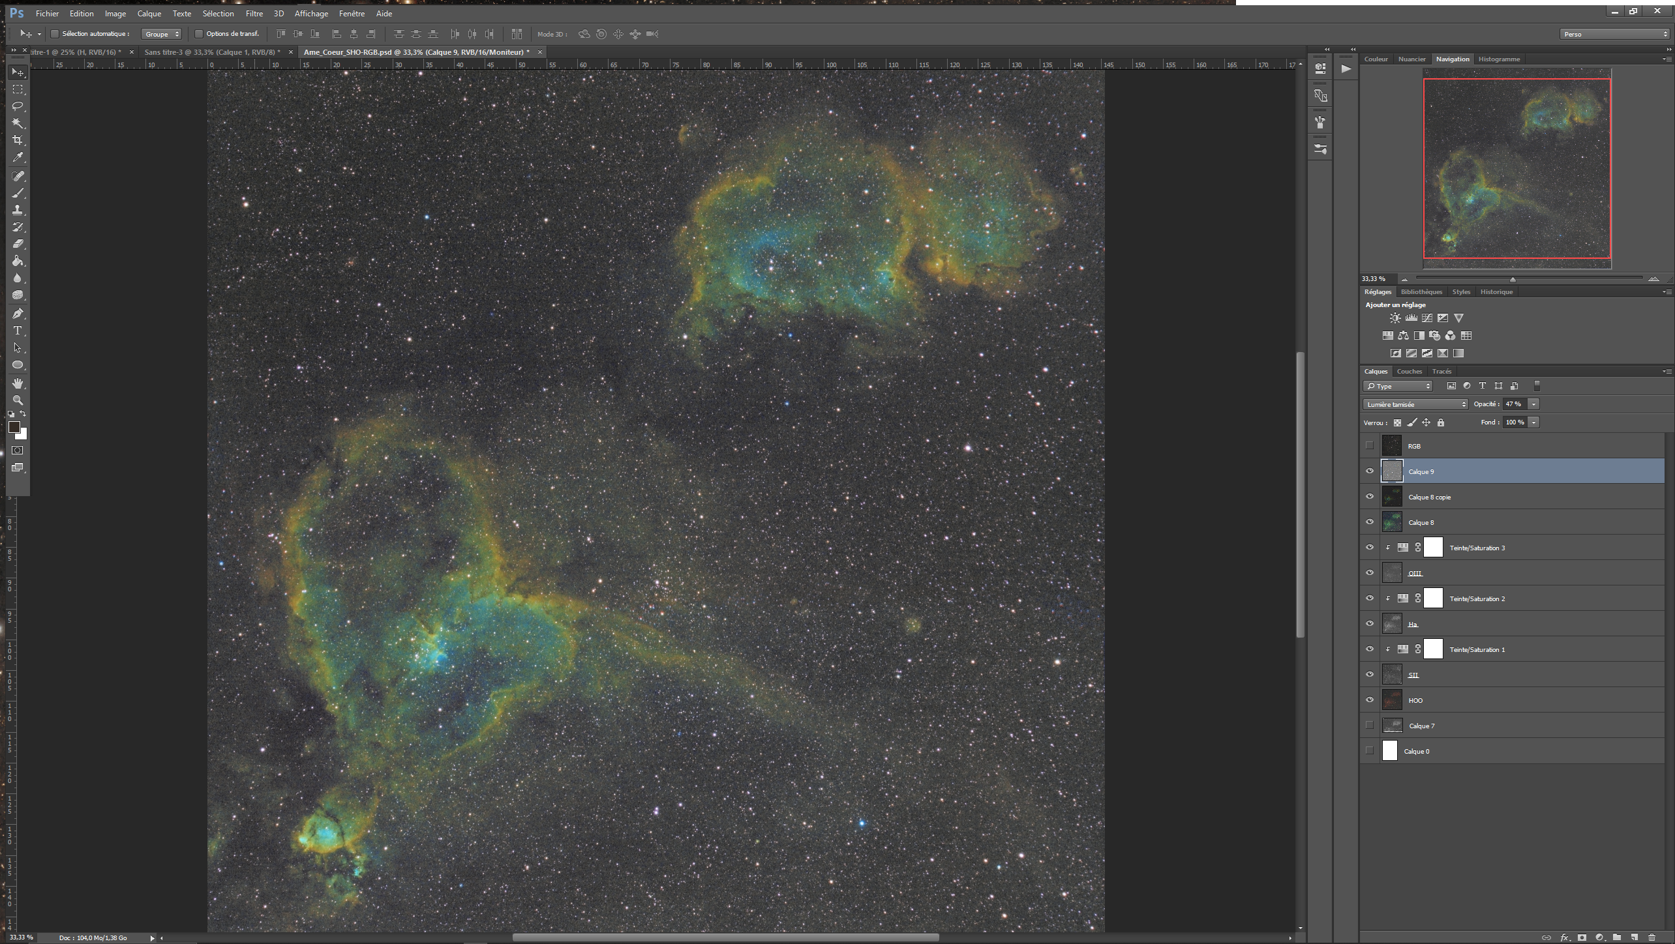
Task: Open the Calque menu
Action: point(149,13)
